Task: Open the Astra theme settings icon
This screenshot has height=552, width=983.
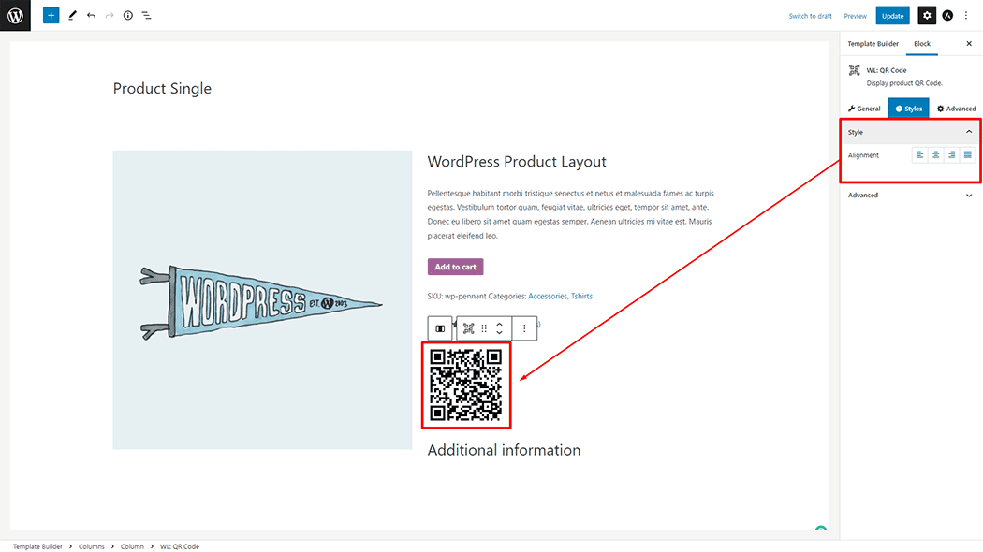Action: click(947, 16)
